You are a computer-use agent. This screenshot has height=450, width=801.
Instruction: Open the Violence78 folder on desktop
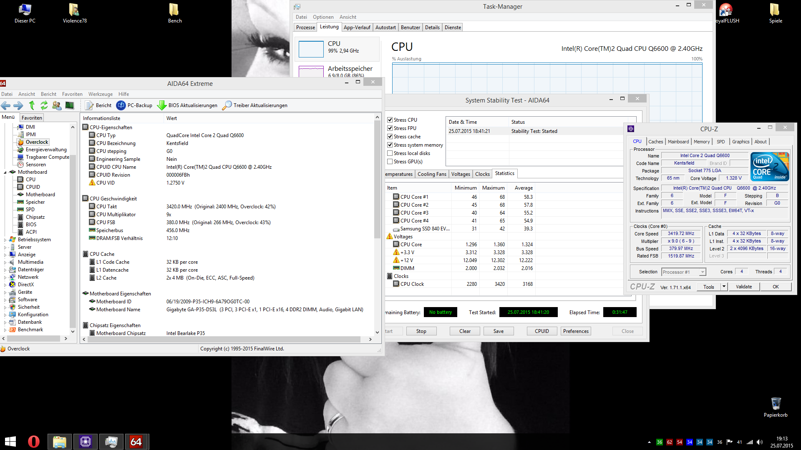click(75, 13)
